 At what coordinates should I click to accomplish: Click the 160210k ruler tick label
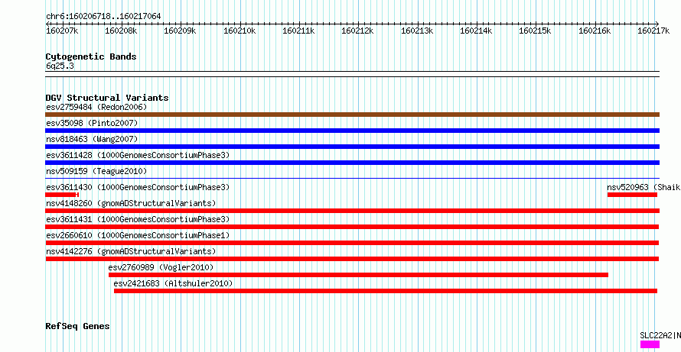[x=239, y=31]
